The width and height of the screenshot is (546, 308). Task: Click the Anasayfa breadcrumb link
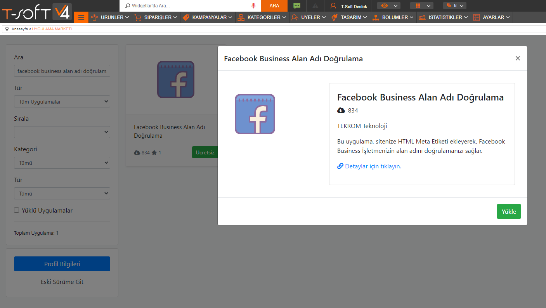[x=20, y=29]
